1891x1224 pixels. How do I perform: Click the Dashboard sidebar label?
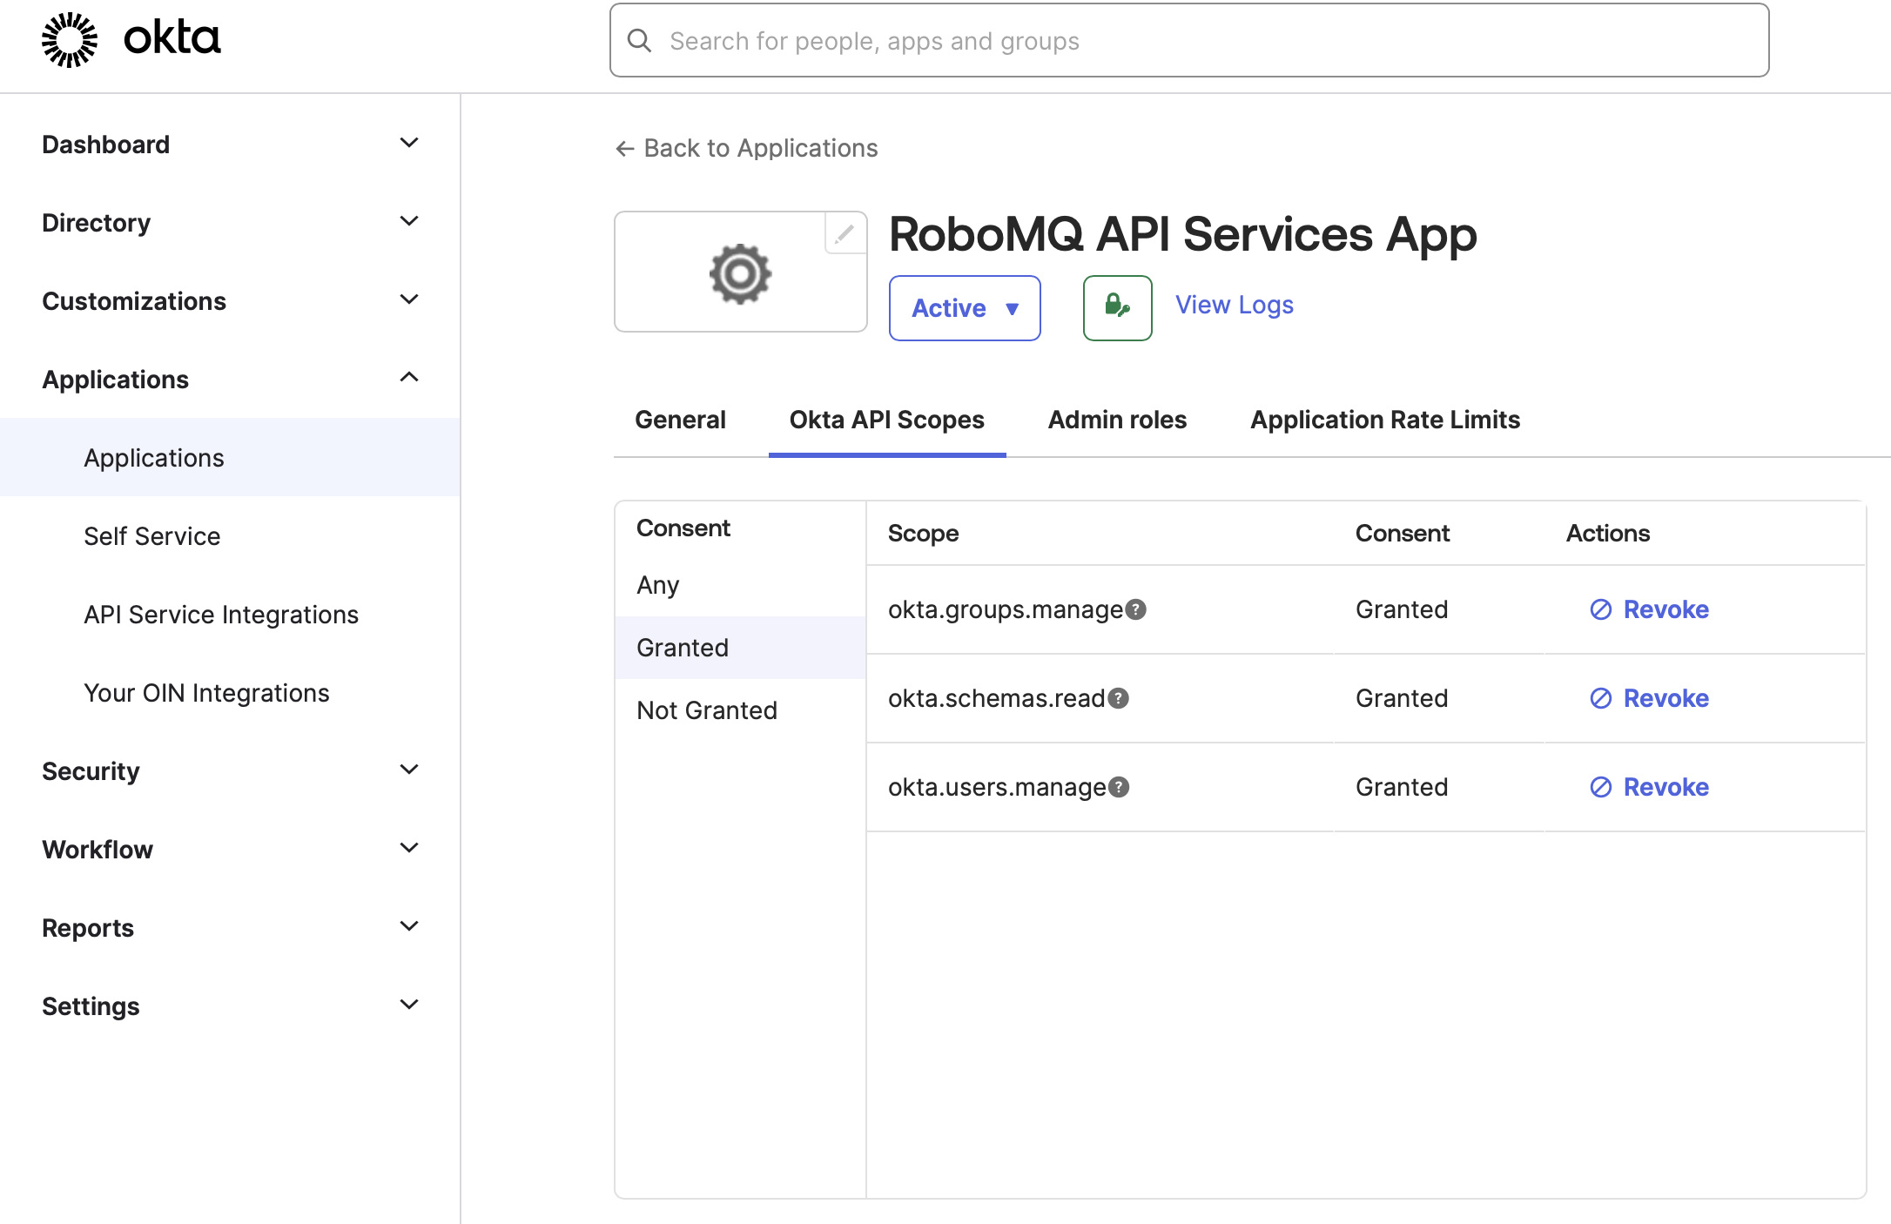[x=105, y=144]
